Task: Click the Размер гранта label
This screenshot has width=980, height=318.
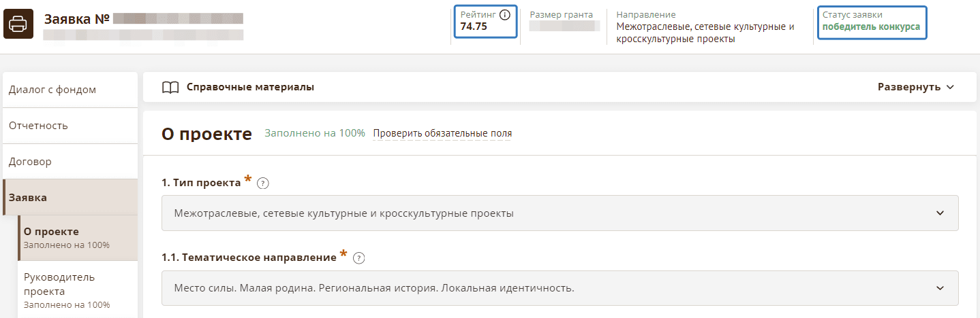Action: coord(561,14)
